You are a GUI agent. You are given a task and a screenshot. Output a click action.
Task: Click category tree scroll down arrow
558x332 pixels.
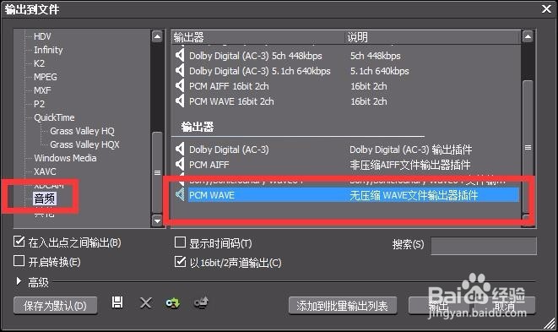tap(157, 220)
